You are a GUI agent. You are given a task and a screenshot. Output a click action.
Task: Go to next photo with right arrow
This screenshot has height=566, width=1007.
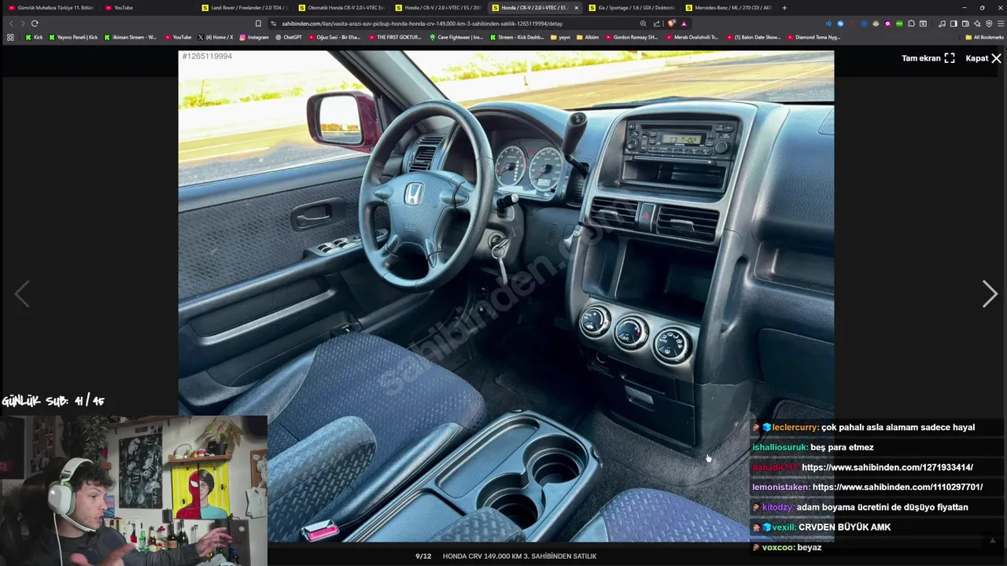point(990,293)
